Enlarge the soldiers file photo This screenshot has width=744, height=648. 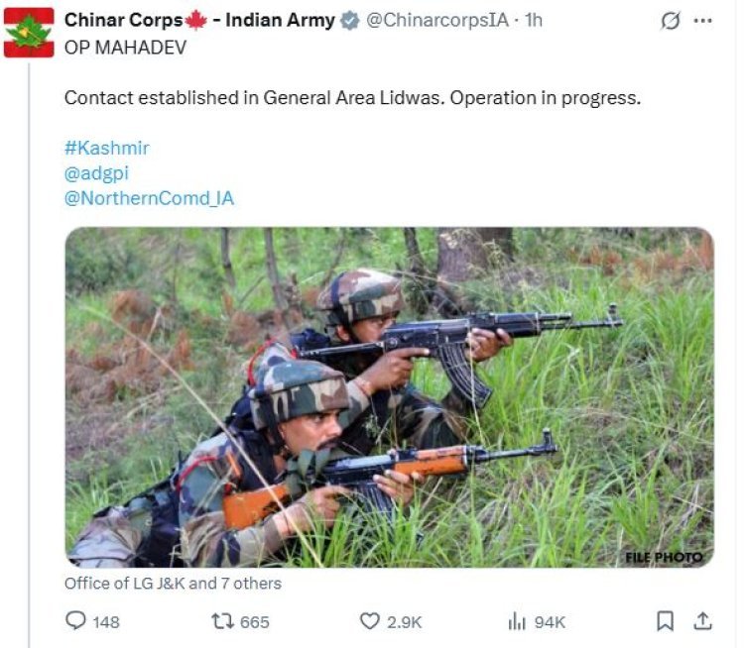point(389,397)
